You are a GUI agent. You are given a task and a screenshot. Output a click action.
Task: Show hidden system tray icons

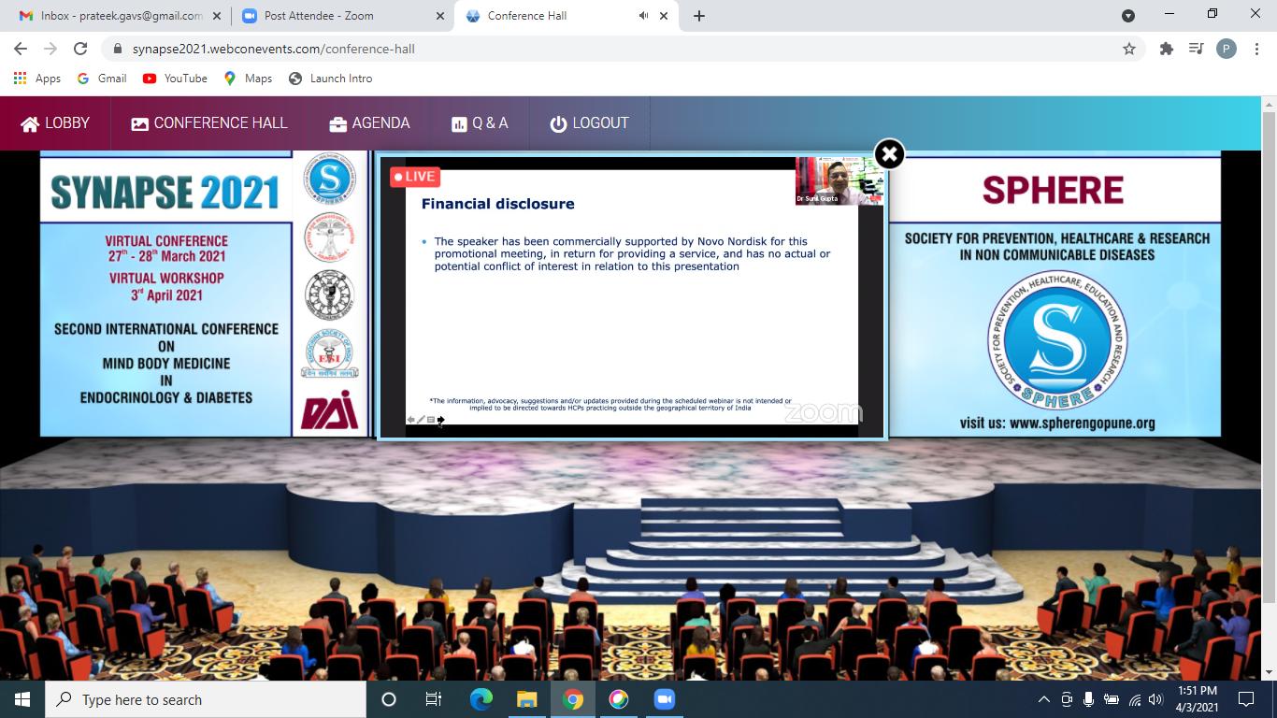pos(1044,699)
